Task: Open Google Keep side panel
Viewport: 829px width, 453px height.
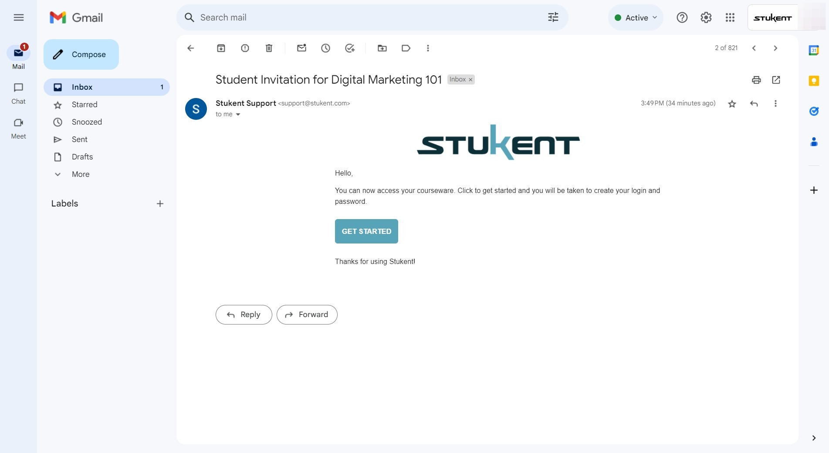Action: 814,81
